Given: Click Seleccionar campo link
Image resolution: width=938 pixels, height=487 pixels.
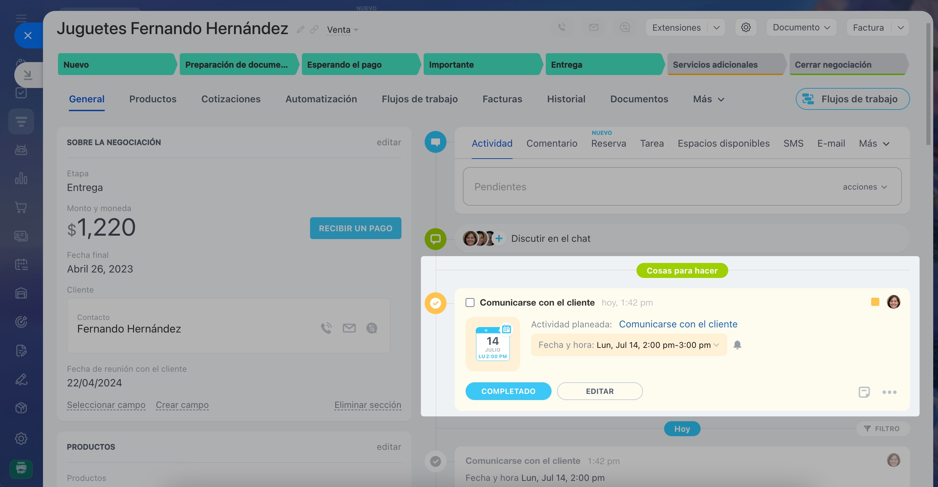Looking at the screenshot, I should click(x=106, y=405).
